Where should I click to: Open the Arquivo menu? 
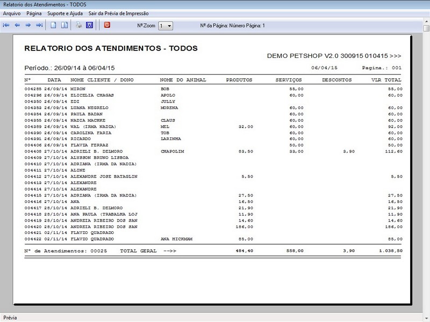coord(12,13)
